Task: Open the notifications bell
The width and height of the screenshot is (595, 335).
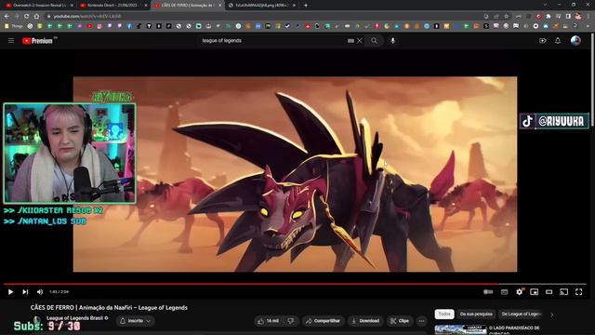Action: tap(558, 41)
